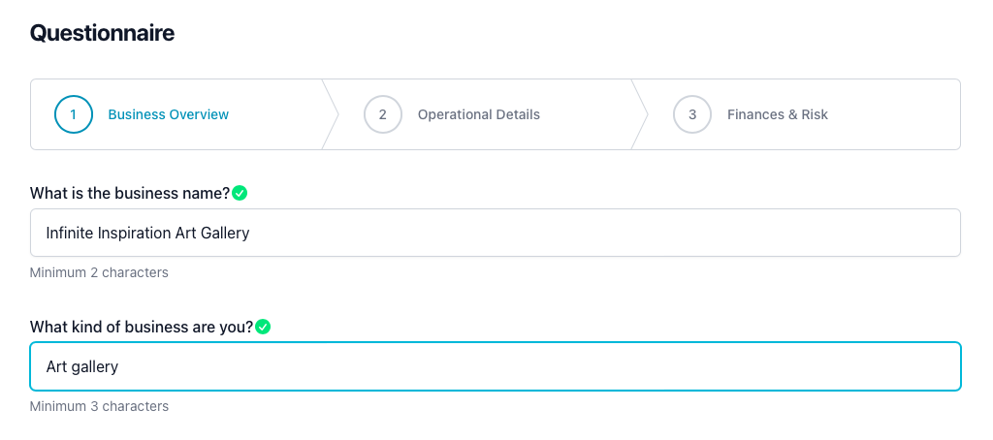Click the "What kind of business are you?" label
The width and height of the screenshot is (993, 440).
click(x=141, y=327)
